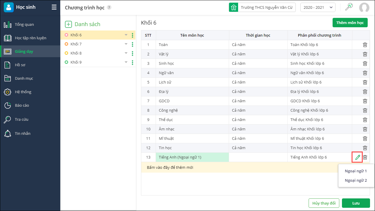Screen dimensions: 375x211
Task: Select the Khối 9 grade circle
Action: click(66, 62)
